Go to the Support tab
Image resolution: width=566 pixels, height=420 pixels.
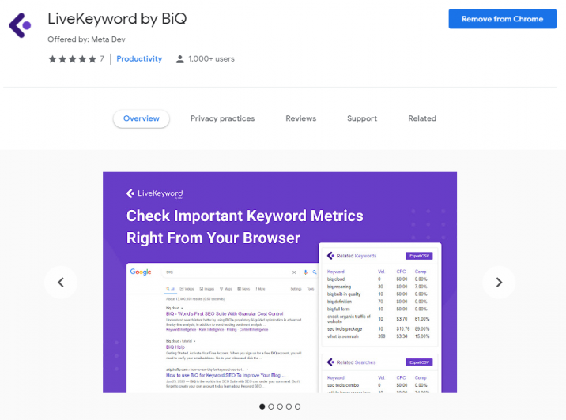point(362,118)
